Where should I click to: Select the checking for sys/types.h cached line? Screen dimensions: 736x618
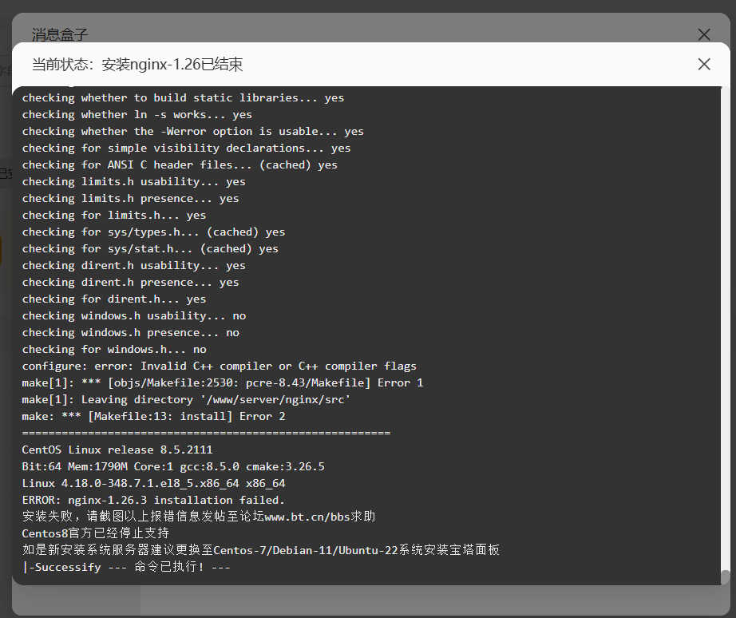(153, 232)
